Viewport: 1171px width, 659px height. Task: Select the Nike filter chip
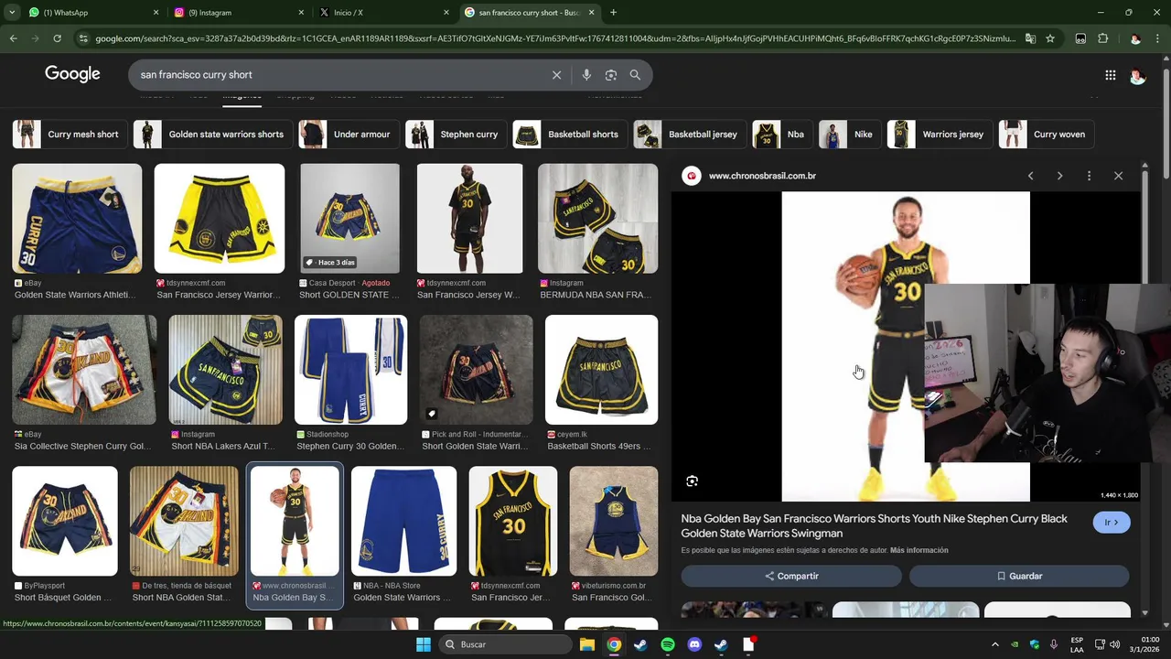tap(849, 135)
